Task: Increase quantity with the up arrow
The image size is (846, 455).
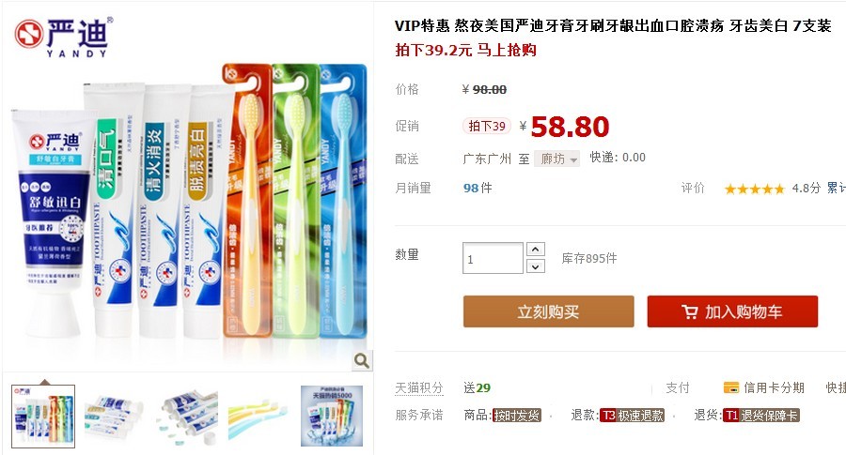Action: [x=535, y=250]
